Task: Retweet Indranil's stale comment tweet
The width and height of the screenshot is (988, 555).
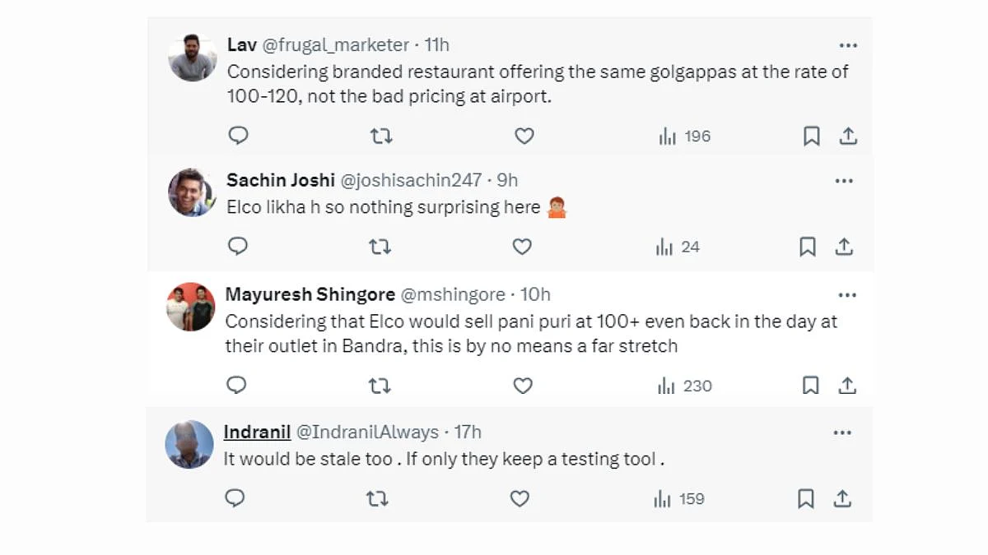Action: pos(377,498)
